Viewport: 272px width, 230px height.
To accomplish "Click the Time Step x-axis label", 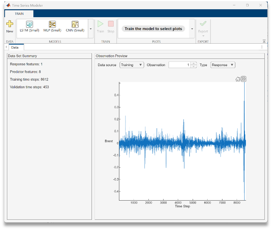I will coord(182,206).
